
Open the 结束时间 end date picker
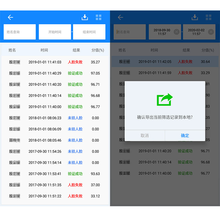(x=89, y=32)
